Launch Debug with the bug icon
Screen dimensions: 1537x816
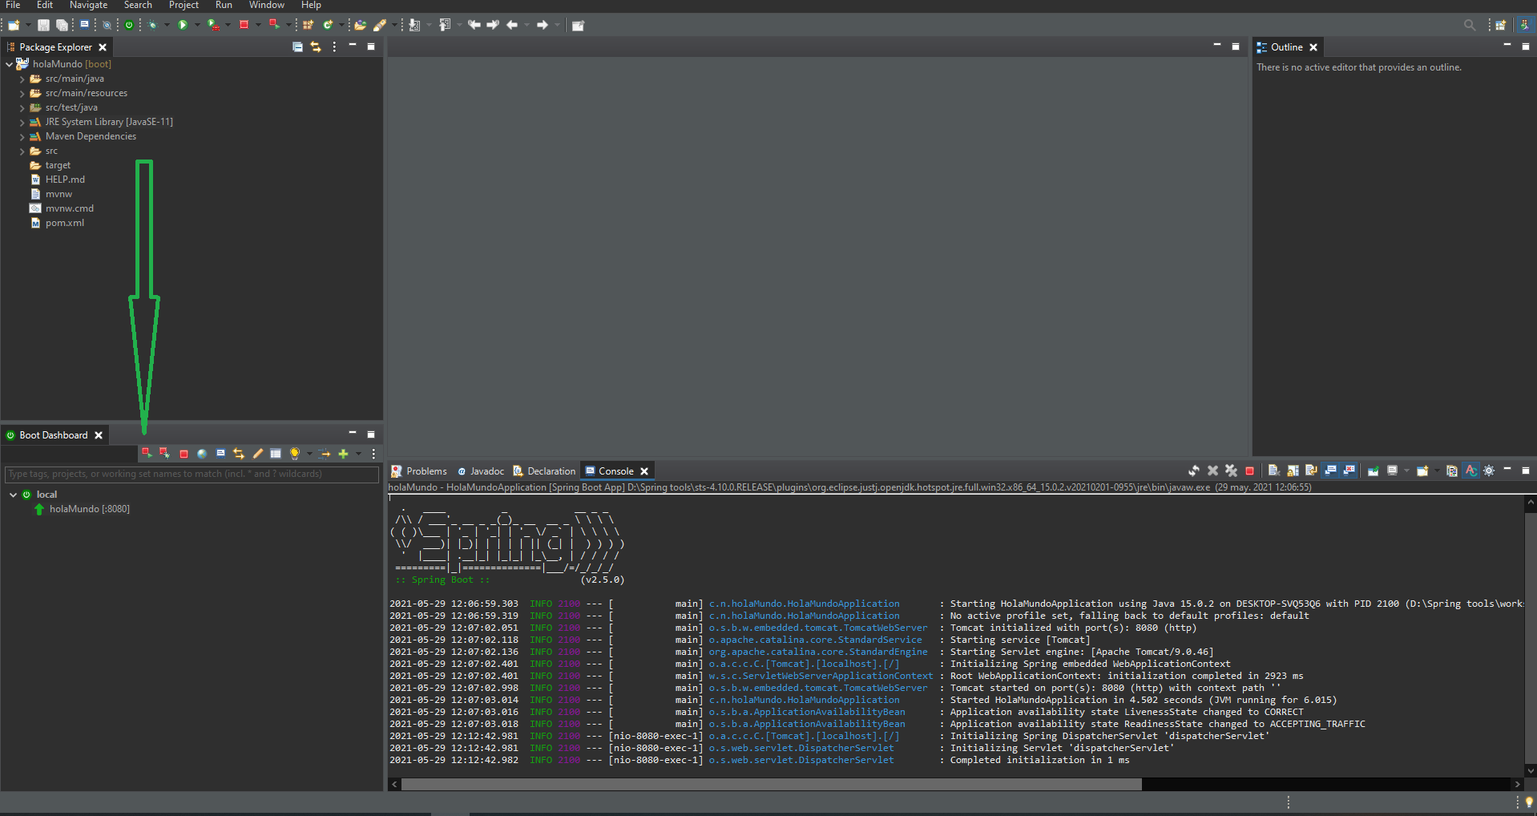[x=152, y=25]
